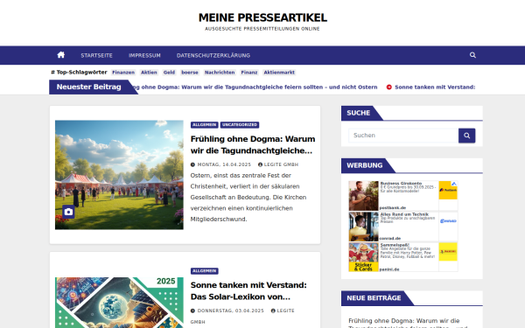Click the Allgemein badge on the Sonne tanken article

[205, 271]
